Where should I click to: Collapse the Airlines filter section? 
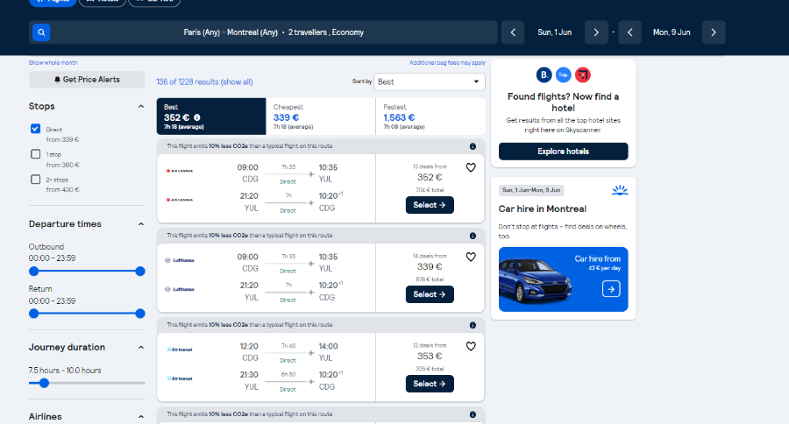pos(141,417)
